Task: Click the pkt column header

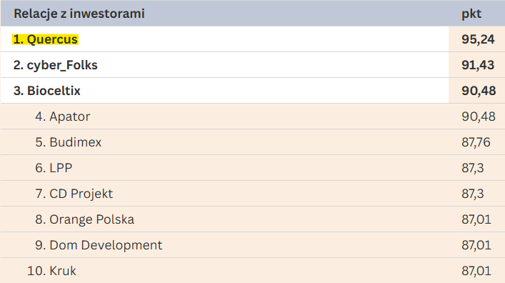Action: click(471, 14)
